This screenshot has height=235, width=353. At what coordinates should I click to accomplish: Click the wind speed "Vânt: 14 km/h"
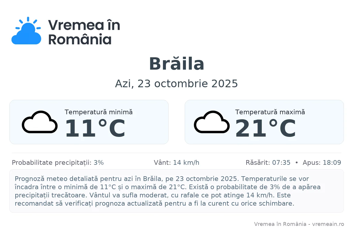tap(176, 162)
